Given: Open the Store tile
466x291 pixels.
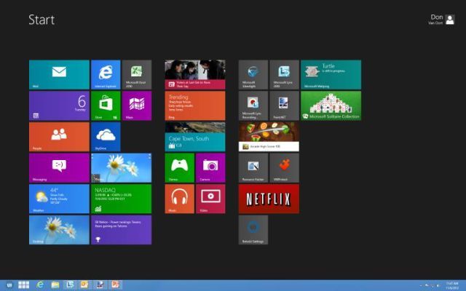Looking at the screenshot, I should [x=106, y=105].
